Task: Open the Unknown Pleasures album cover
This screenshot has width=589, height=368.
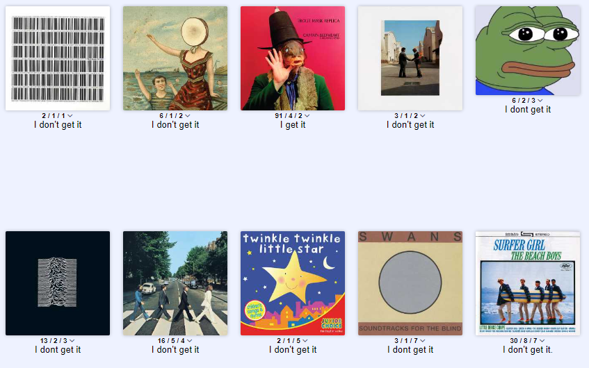Action: point(58,283)
